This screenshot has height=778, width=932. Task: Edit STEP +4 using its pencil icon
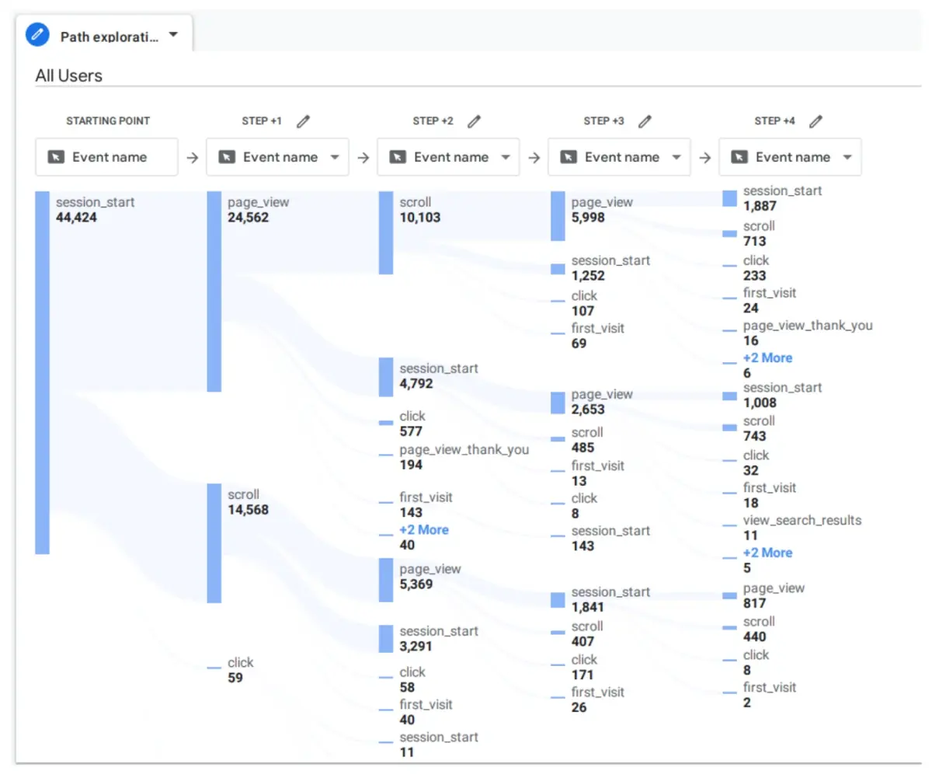pos(815,121)
